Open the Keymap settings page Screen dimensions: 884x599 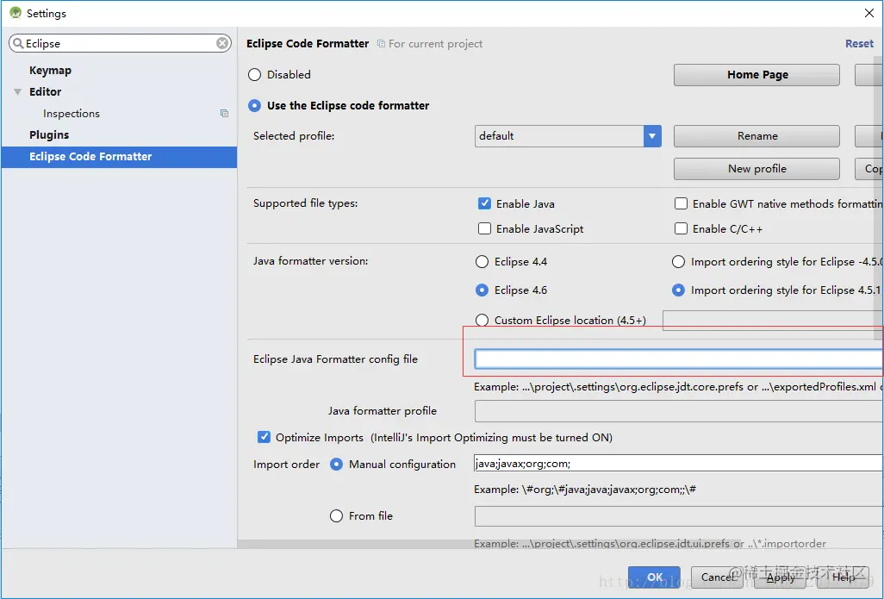point(50,71)
